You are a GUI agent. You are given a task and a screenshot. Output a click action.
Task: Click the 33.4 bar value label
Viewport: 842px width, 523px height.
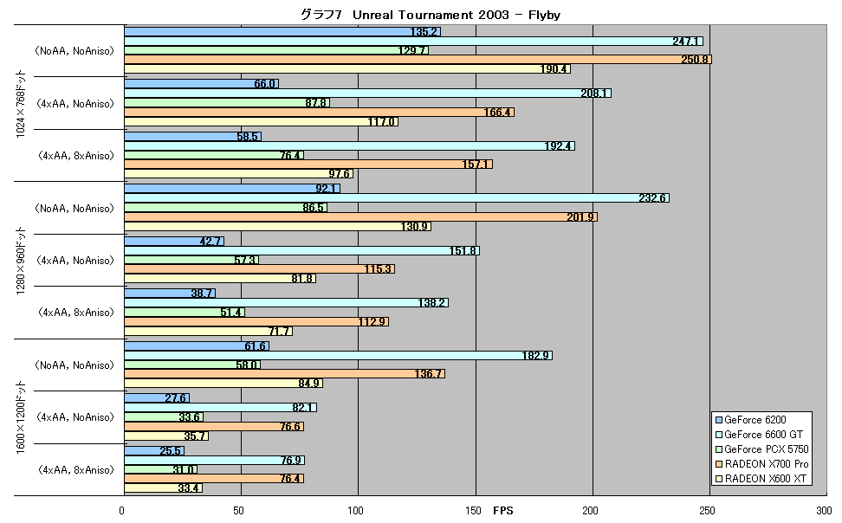click(189, 488)
